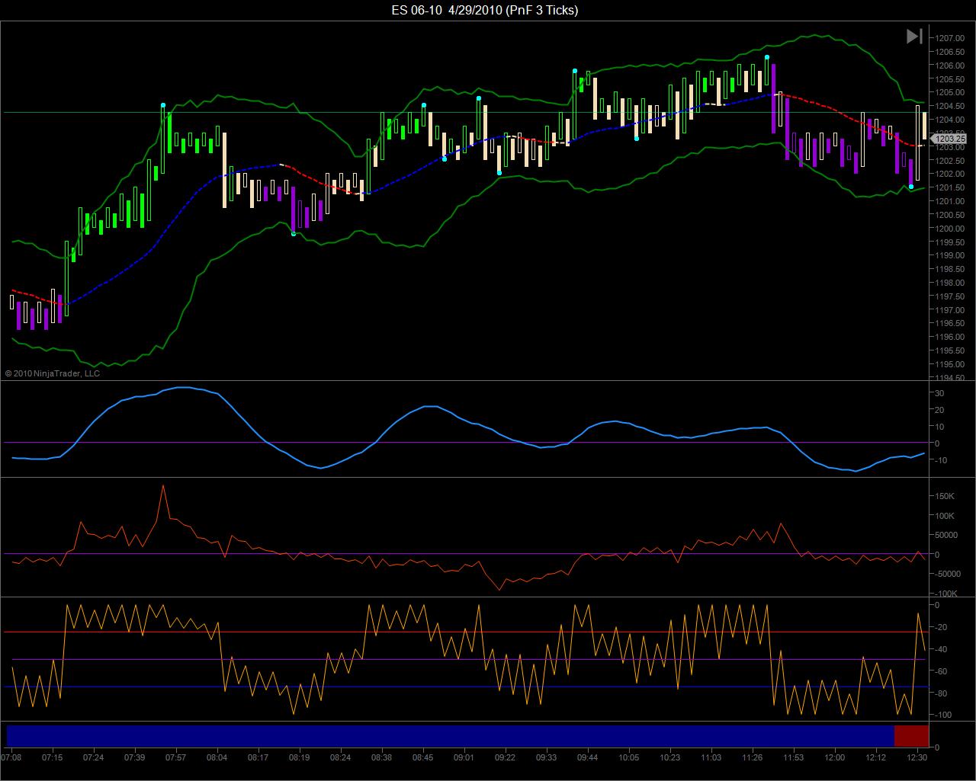The width and height of the screenshot is (976, 781).
Task: Click the 09:44 time axis label
Action: click(588, 757)
